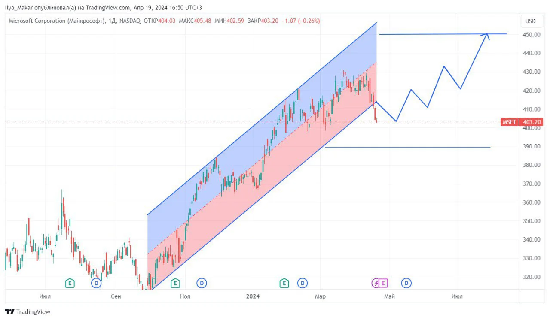This screenshot has height=320, width=550.
Task: Click the 340.00 price axis label
Action: (531, 239)
